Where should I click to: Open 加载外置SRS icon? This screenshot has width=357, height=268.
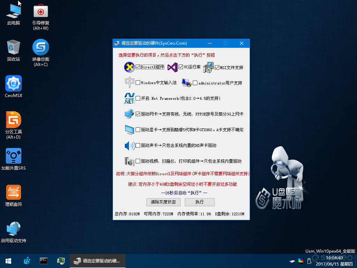tap(14, 159)
